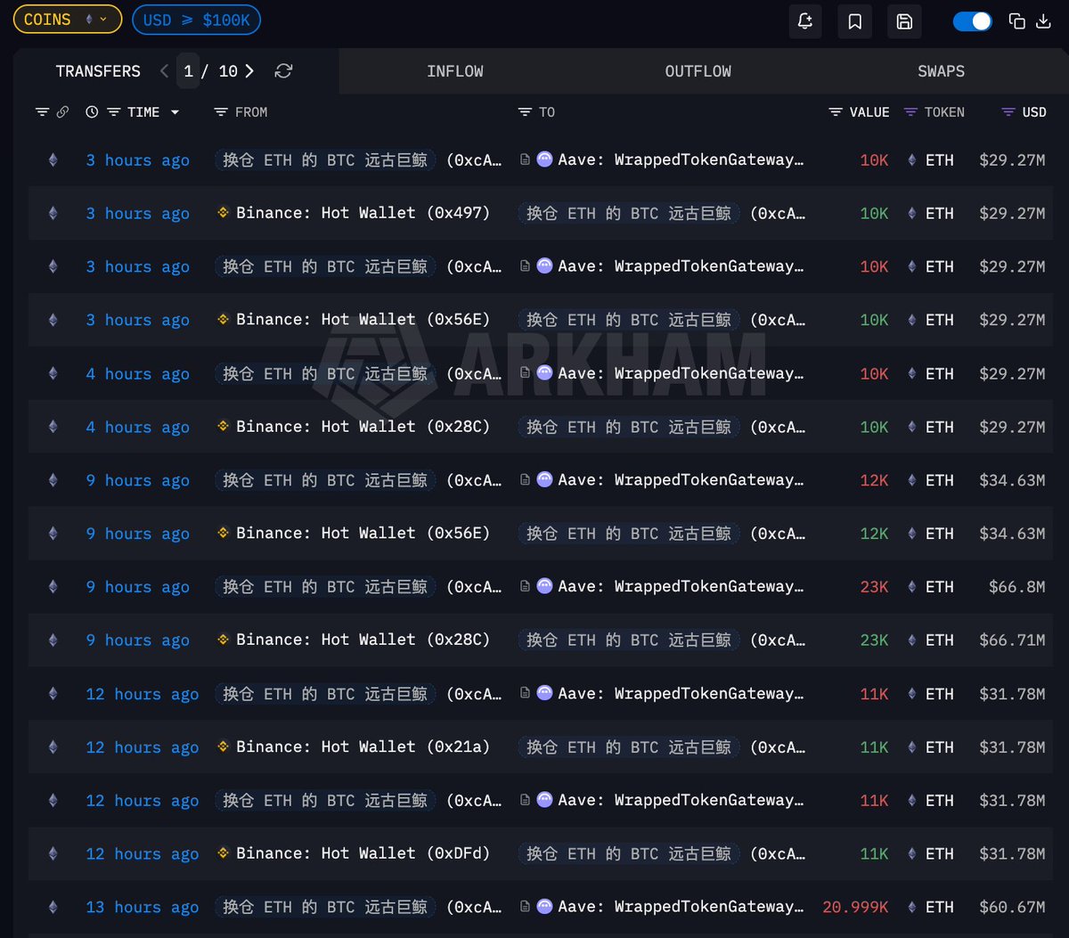Switch to the INFLOW tab
Screen dimensions: 1069x938
click(455, 71)
